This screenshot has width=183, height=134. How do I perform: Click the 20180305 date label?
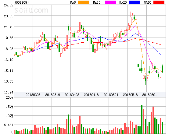click(x=33, y=95)
